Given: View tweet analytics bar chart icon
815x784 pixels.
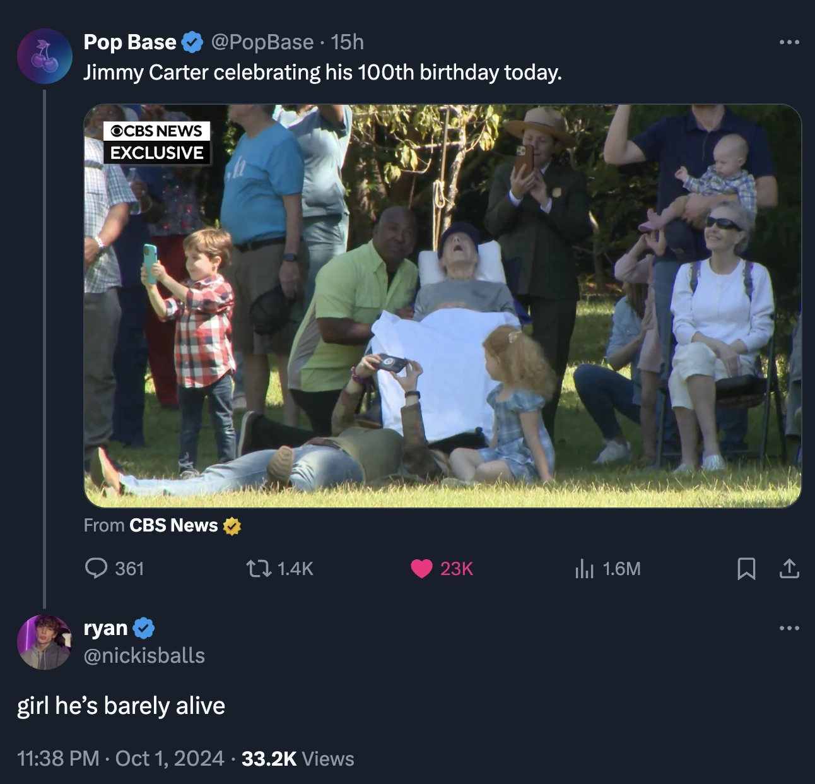Looking at the screenshot, I should 584,569.
